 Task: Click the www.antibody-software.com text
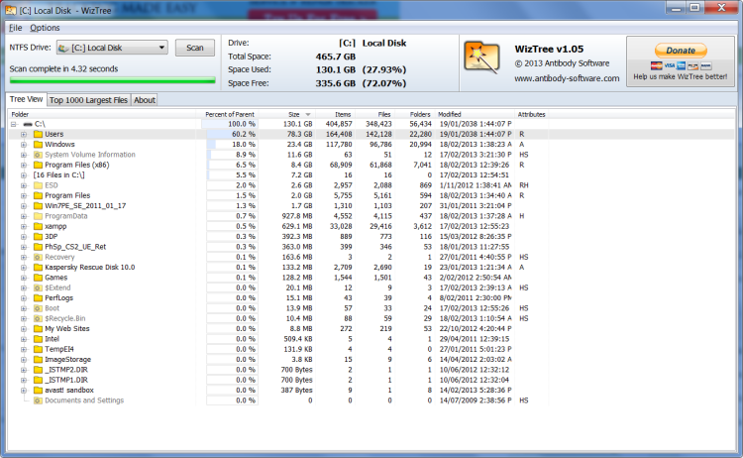tap(567, 78)
